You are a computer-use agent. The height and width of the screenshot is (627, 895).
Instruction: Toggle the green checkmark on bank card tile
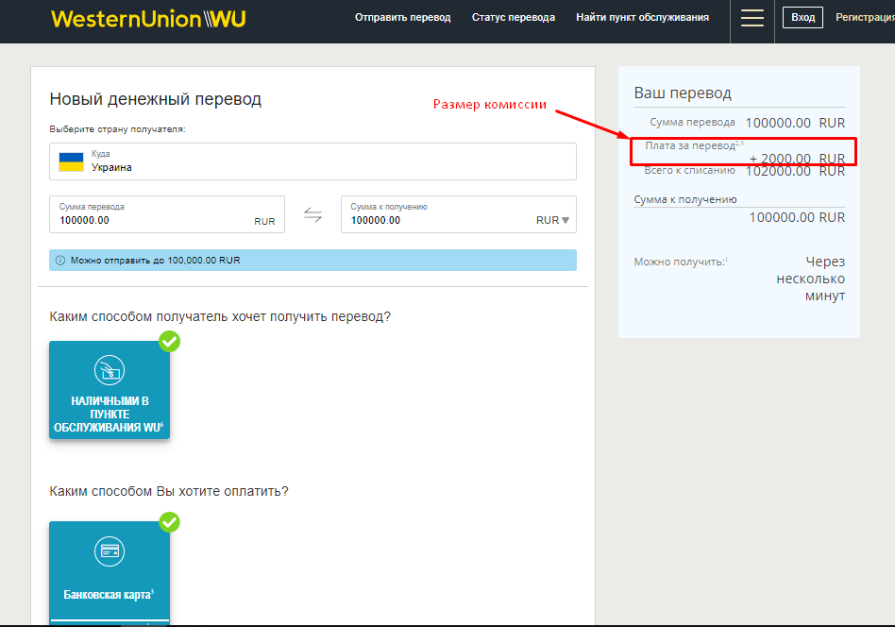(170, 522)
